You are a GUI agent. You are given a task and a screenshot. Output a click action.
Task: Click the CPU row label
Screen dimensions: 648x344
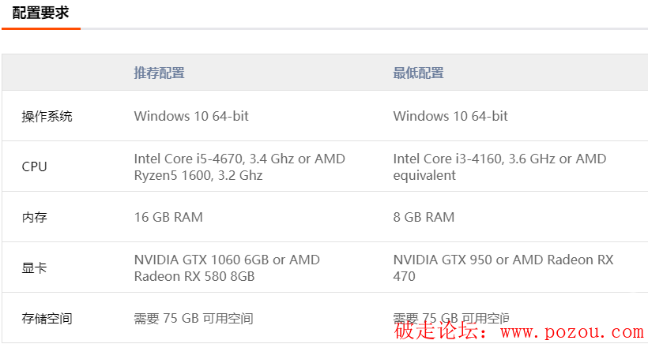pyautogui.click(x=34, y=167)
